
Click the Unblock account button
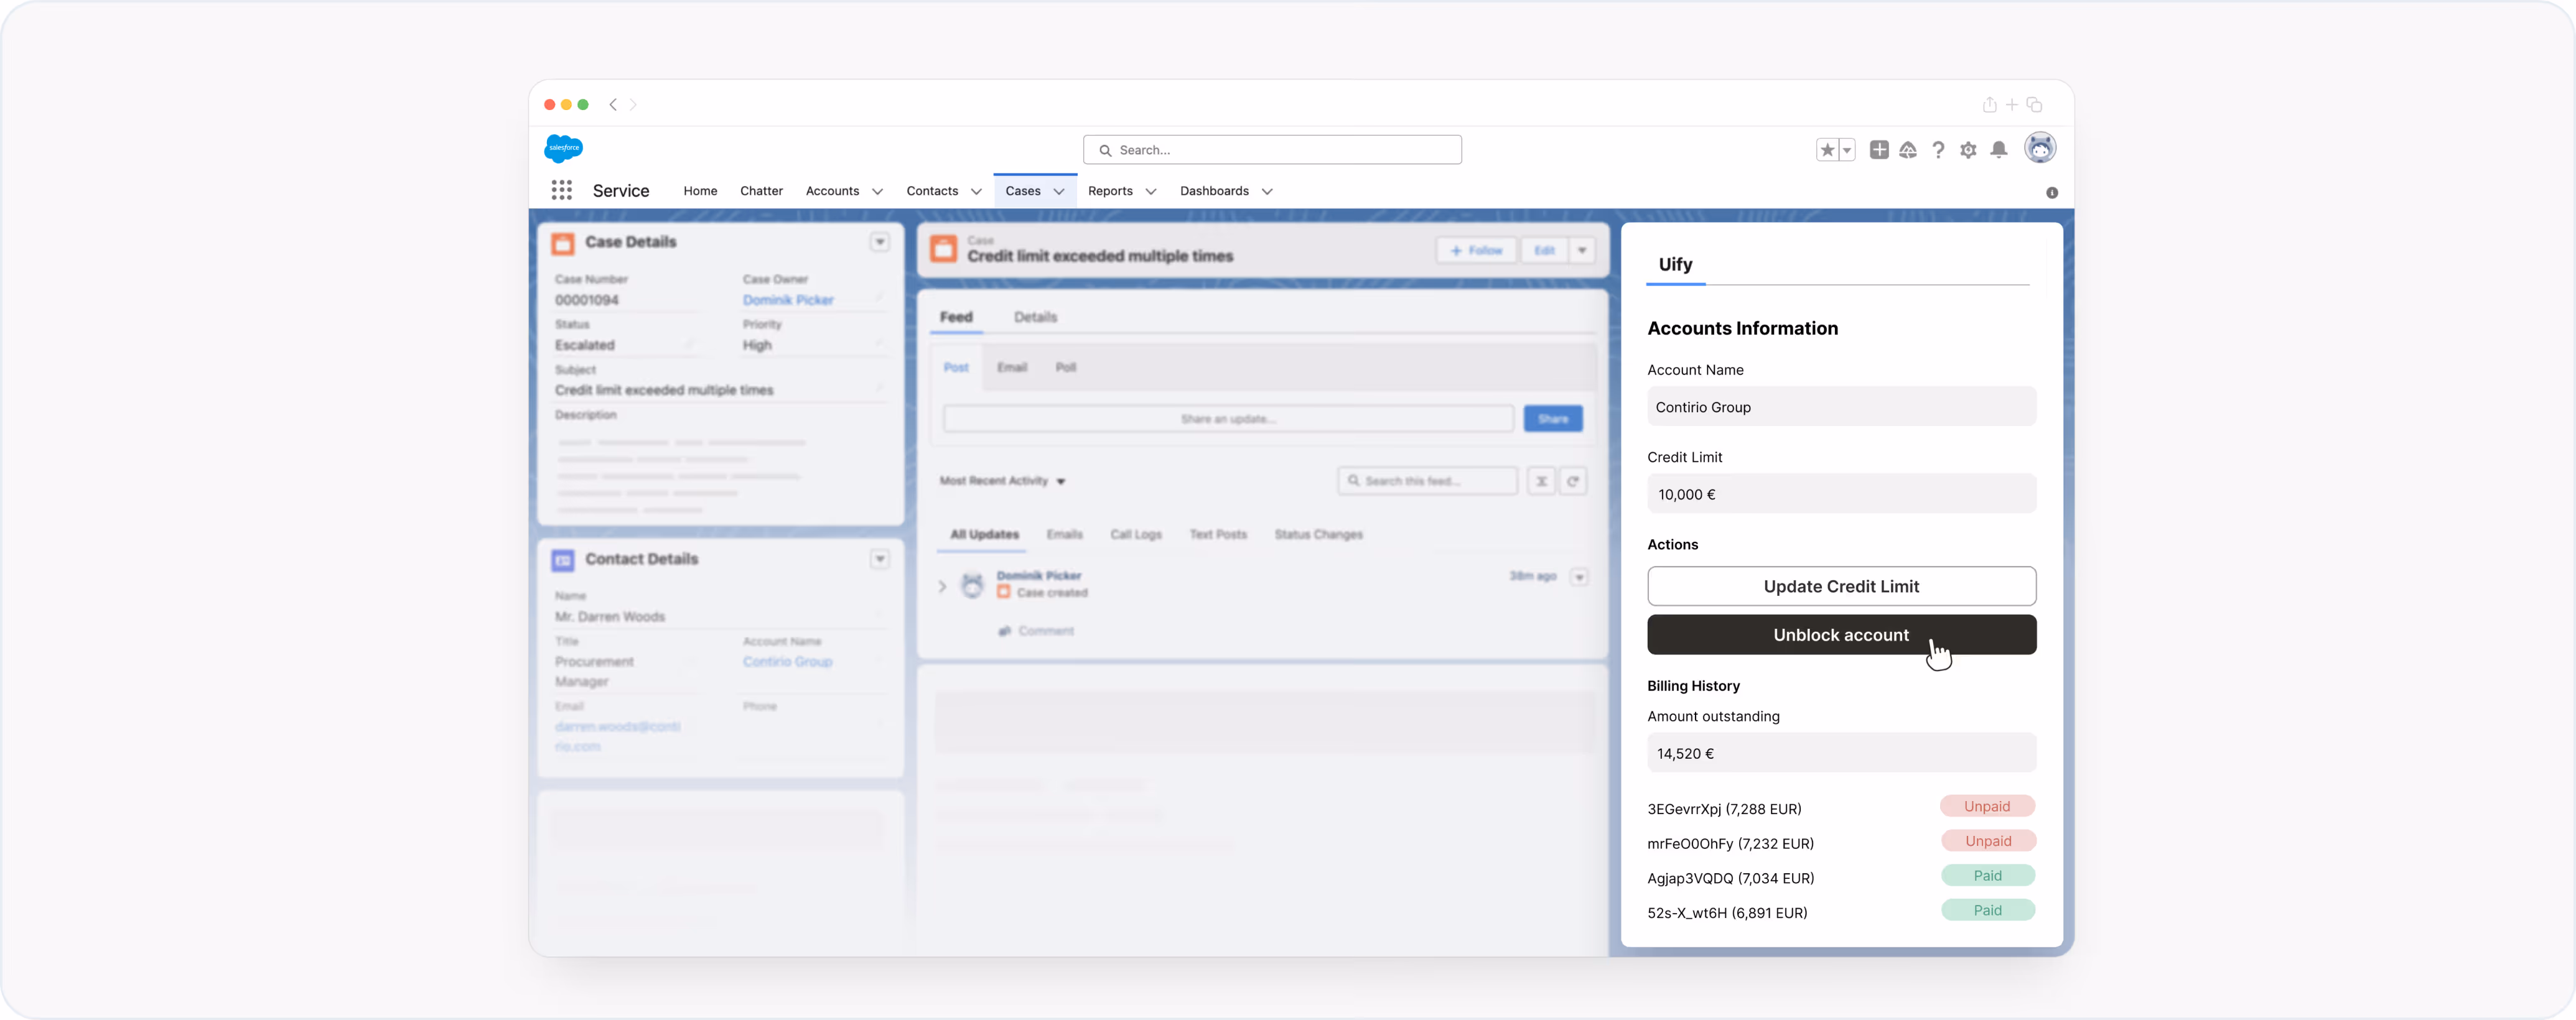[x=1841, y=634]
